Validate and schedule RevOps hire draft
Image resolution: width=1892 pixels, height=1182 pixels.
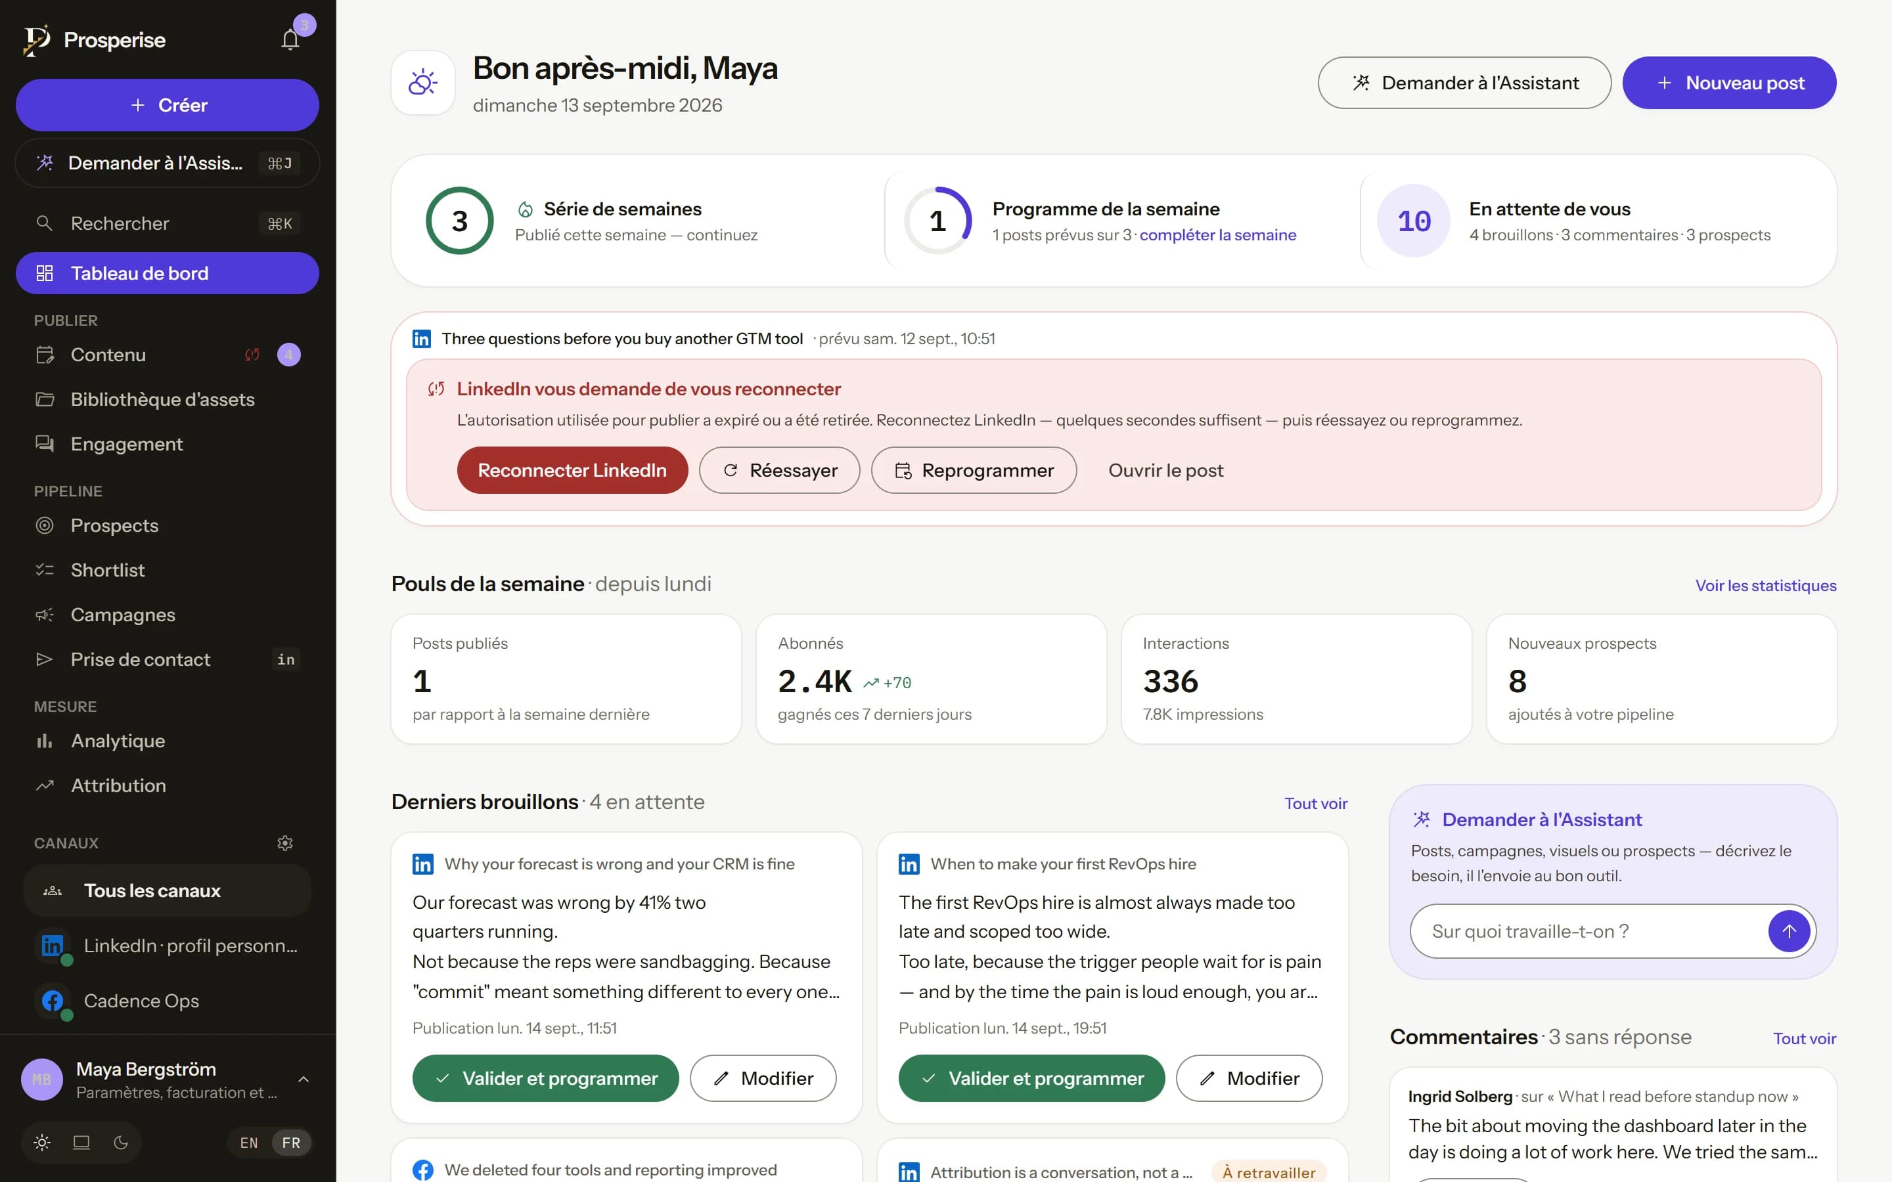pos(1032,1078)
